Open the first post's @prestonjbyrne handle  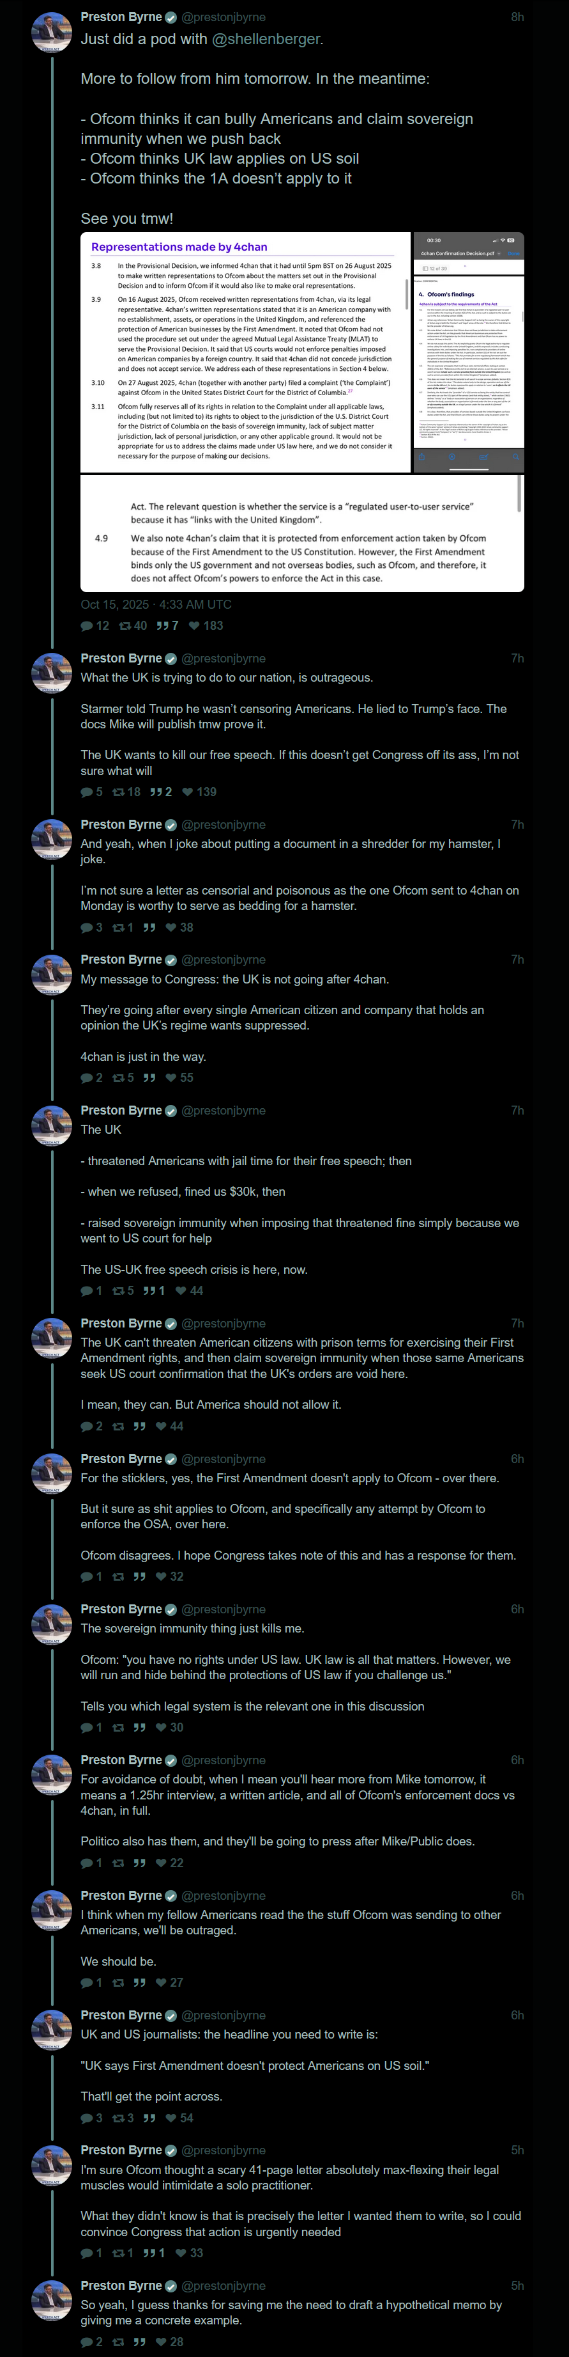224,17
